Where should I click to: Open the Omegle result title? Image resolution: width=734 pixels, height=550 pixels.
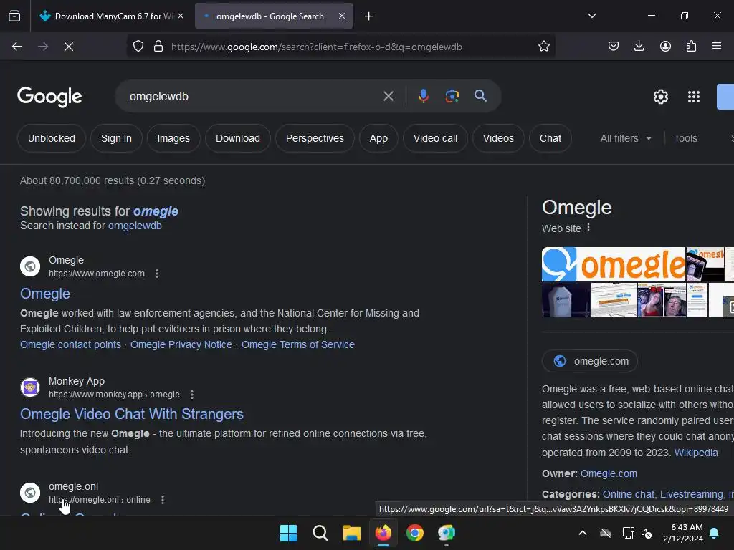(x=45, y=294)
